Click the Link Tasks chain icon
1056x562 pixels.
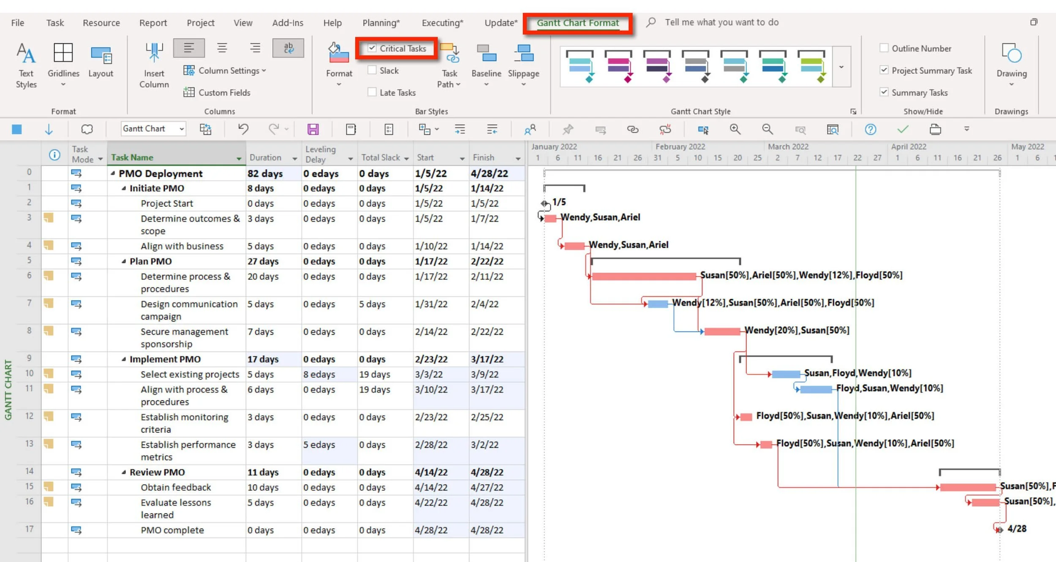click(x=632, y=129)
